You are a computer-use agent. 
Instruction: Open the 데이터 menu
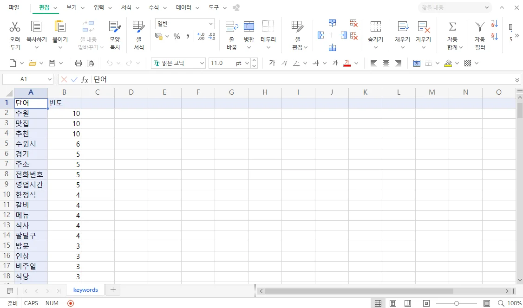point(188,7)
